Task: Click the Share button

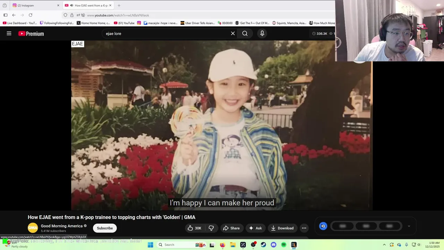Action: point(231,228)
